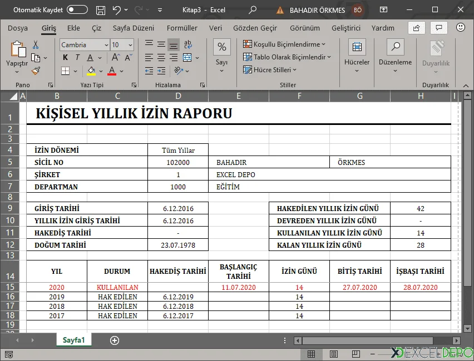Select the yellow fill color bucket icon
474x361 pixels.
click(x=91, y=71)
